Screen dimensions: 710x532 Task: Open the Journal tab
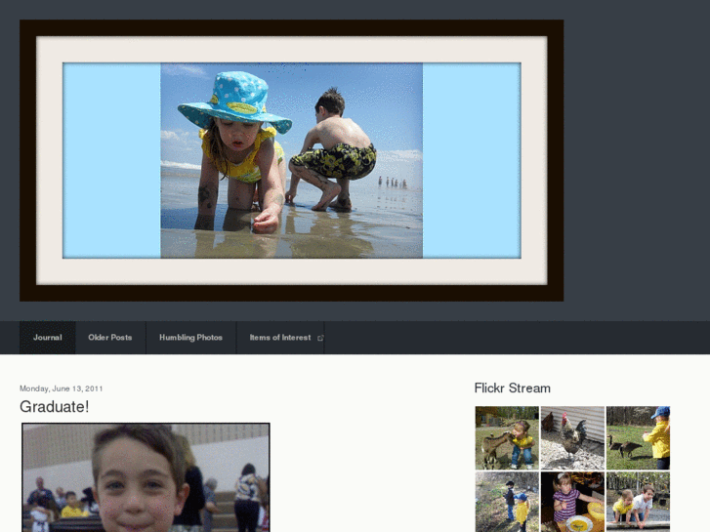pyautogui.click(x=47, y=338)
